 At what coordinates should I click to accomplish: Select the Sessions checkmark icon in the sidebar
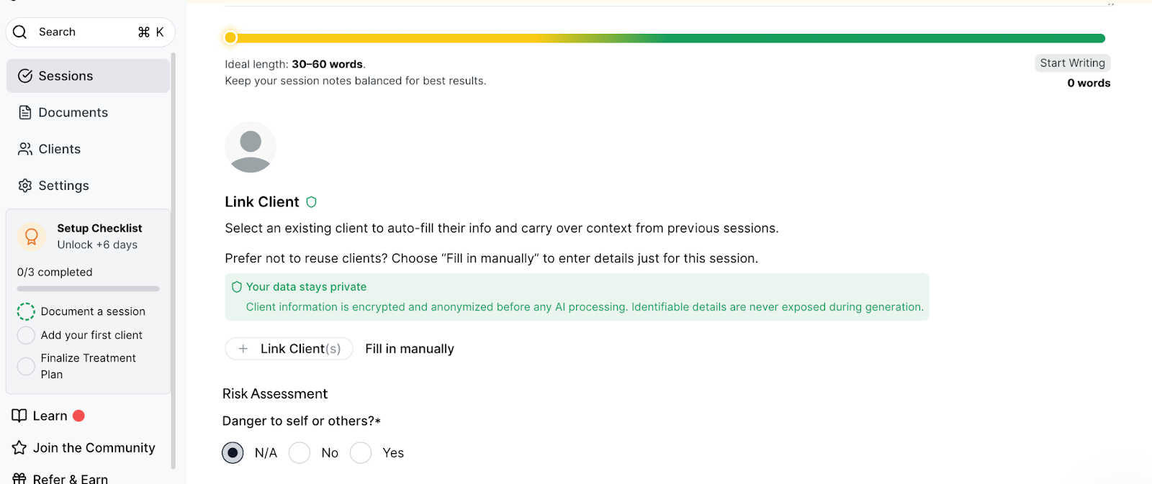click(26, 76)
